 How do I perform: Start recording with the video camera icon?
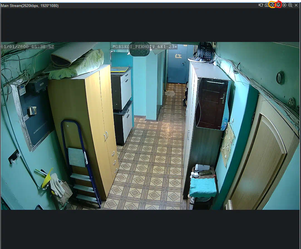pyautogui.click(x=261, y=5)
